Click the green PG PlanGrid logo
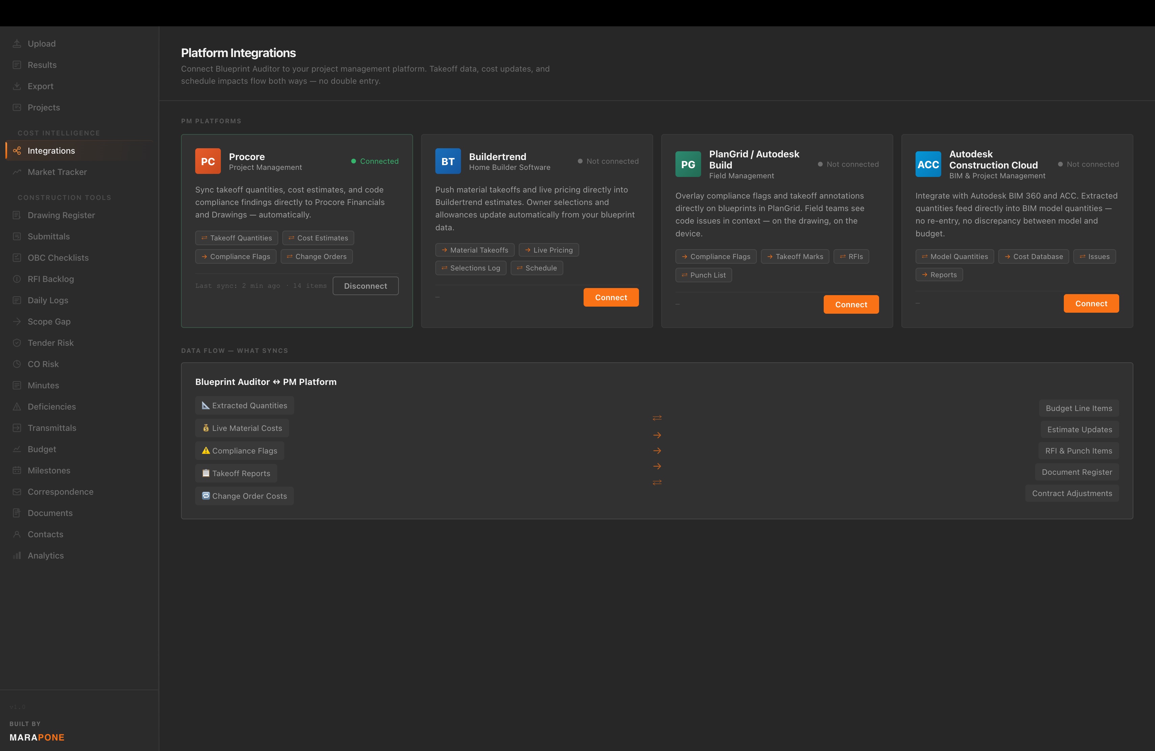The width and height of the screenshot is (1155, 751). pyautogui.click(x=688, y=164)
